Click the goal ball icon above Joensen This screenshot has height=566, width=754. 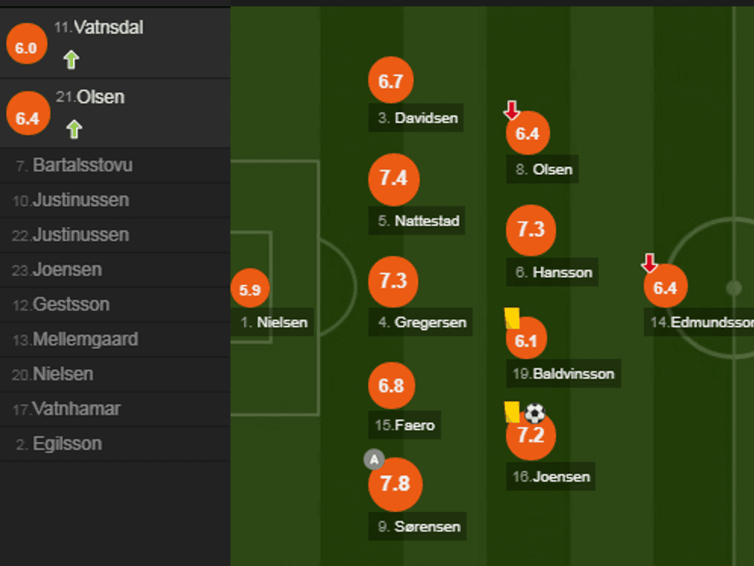(x=535, y=414)
